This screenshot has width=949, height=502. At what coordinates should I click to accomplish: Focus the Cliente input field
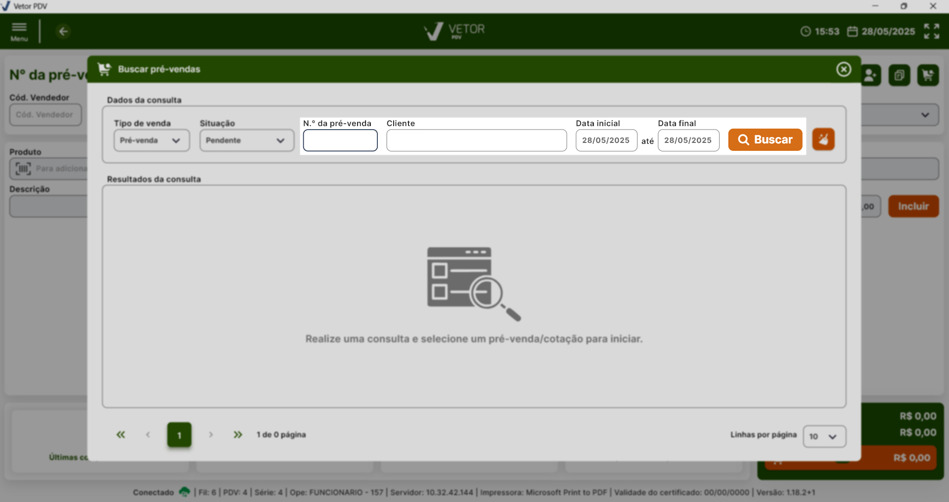477,140
